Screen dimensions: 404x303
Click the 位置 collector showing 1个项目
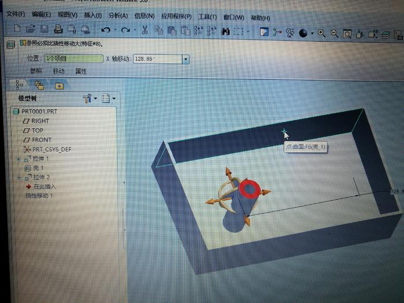click(x=74, y=58)
